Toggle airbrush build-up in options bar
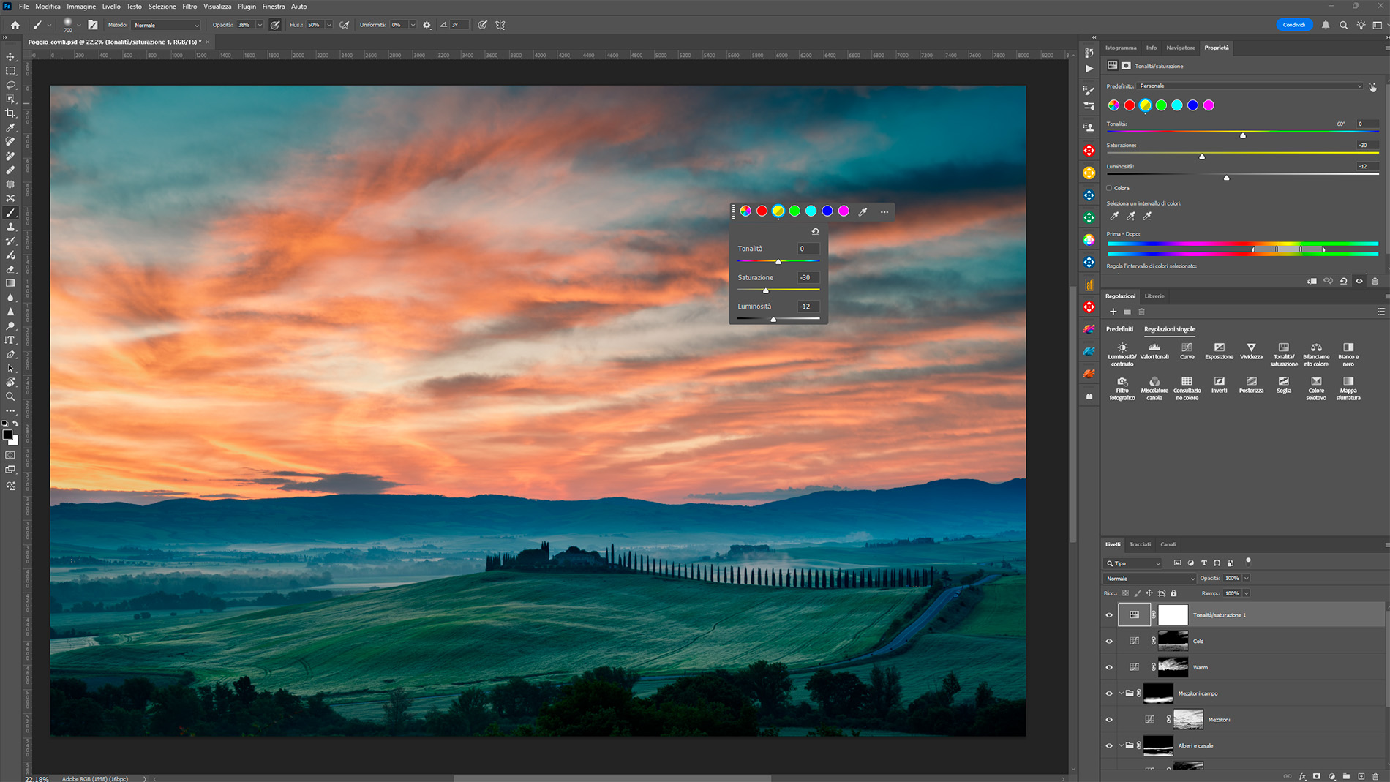1390x782 pixels. [345, 25]
